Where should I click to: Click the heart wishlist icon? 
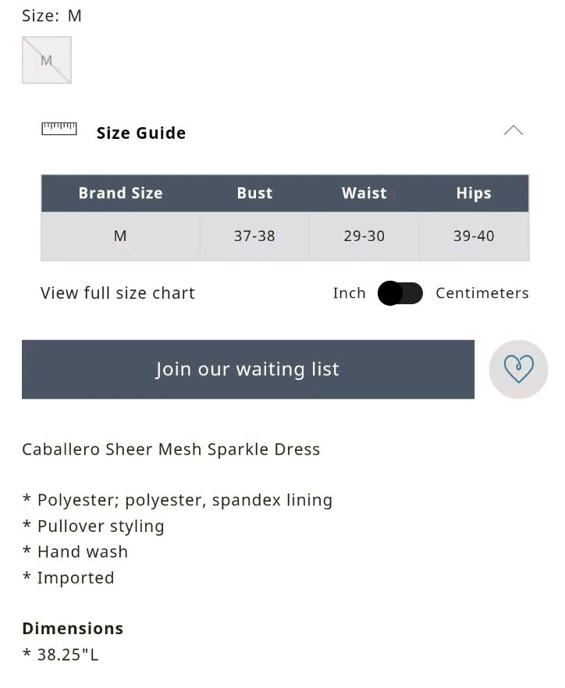518,369
